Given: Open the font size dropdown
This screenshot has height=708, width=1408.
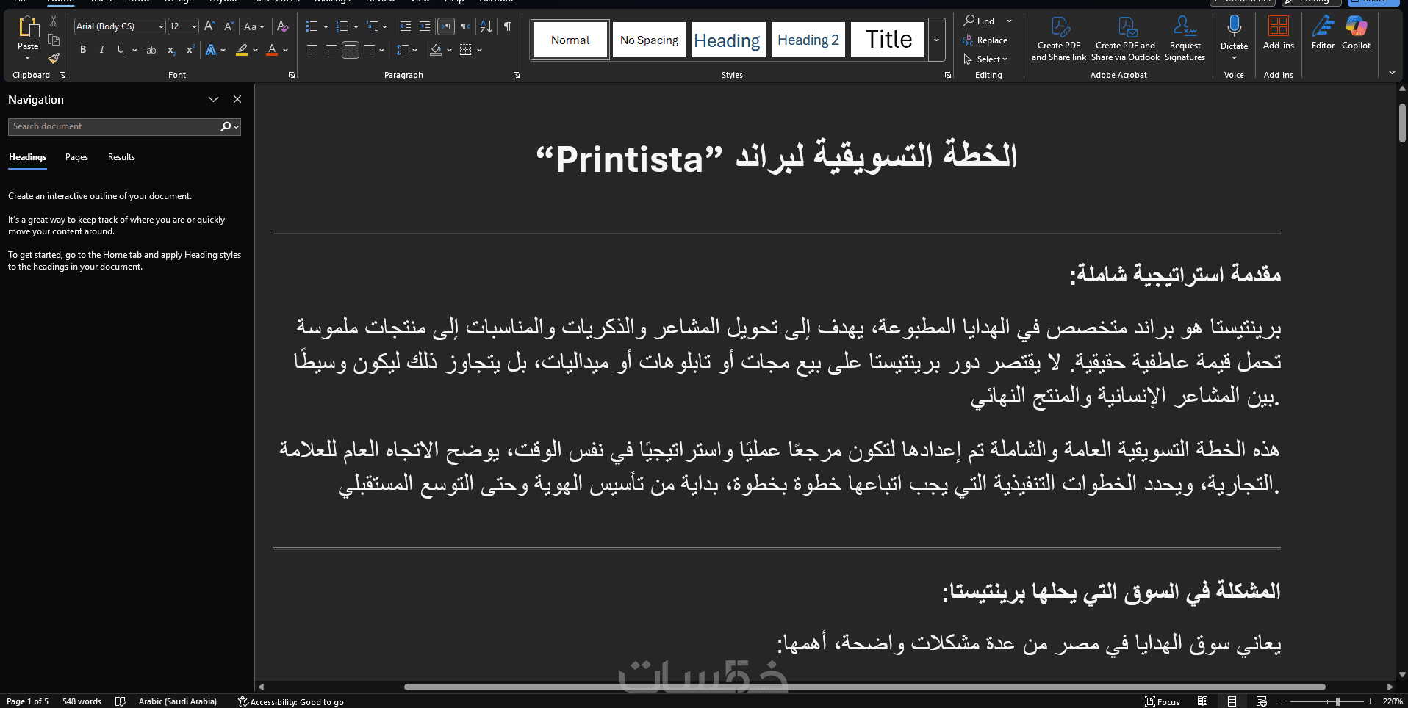Looking at the screenshot, I should [x=194, y=26].
